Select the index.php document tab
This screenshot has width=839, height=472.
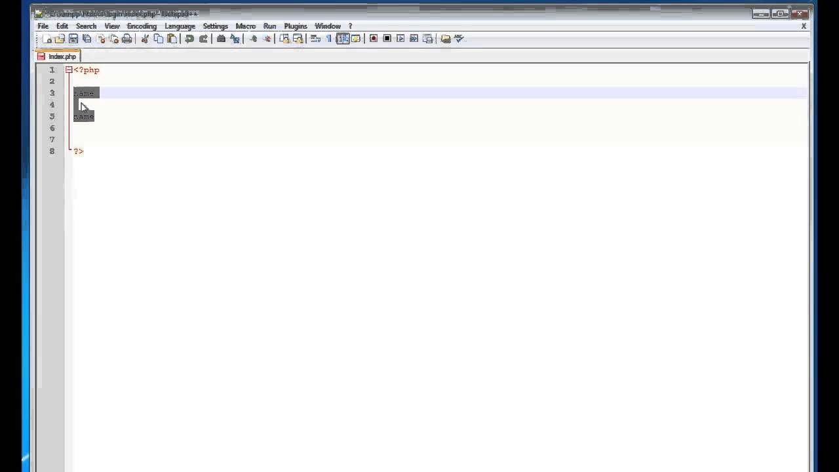coord(58,56)
